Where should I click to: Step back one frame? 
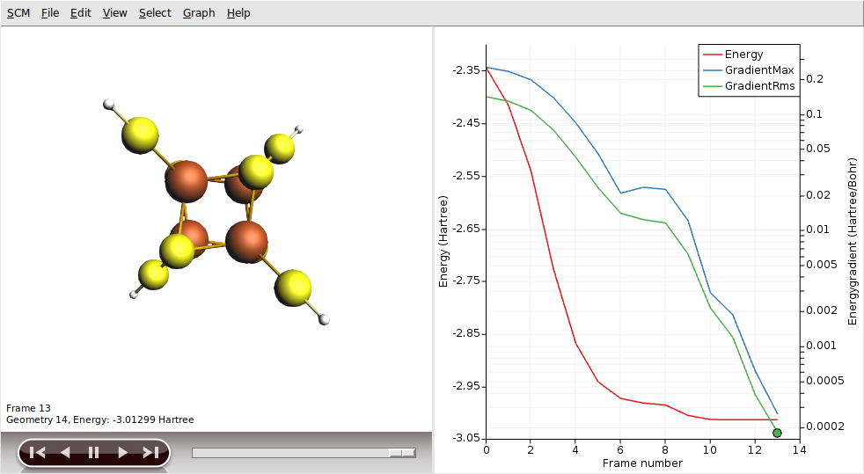click(x=65, y=453)
